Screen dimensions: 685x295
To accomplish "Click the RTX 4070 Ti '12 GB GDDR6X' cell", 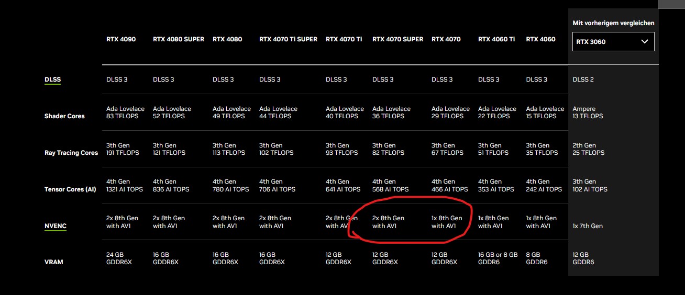I will pos(339,258).
